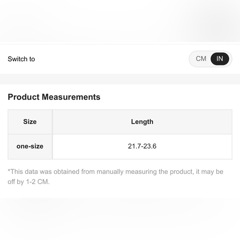The width and height of the screenshot is (240, 240).
Task: Click '1-2 CM' in the disclaimer note
Action: click(38, 182)
